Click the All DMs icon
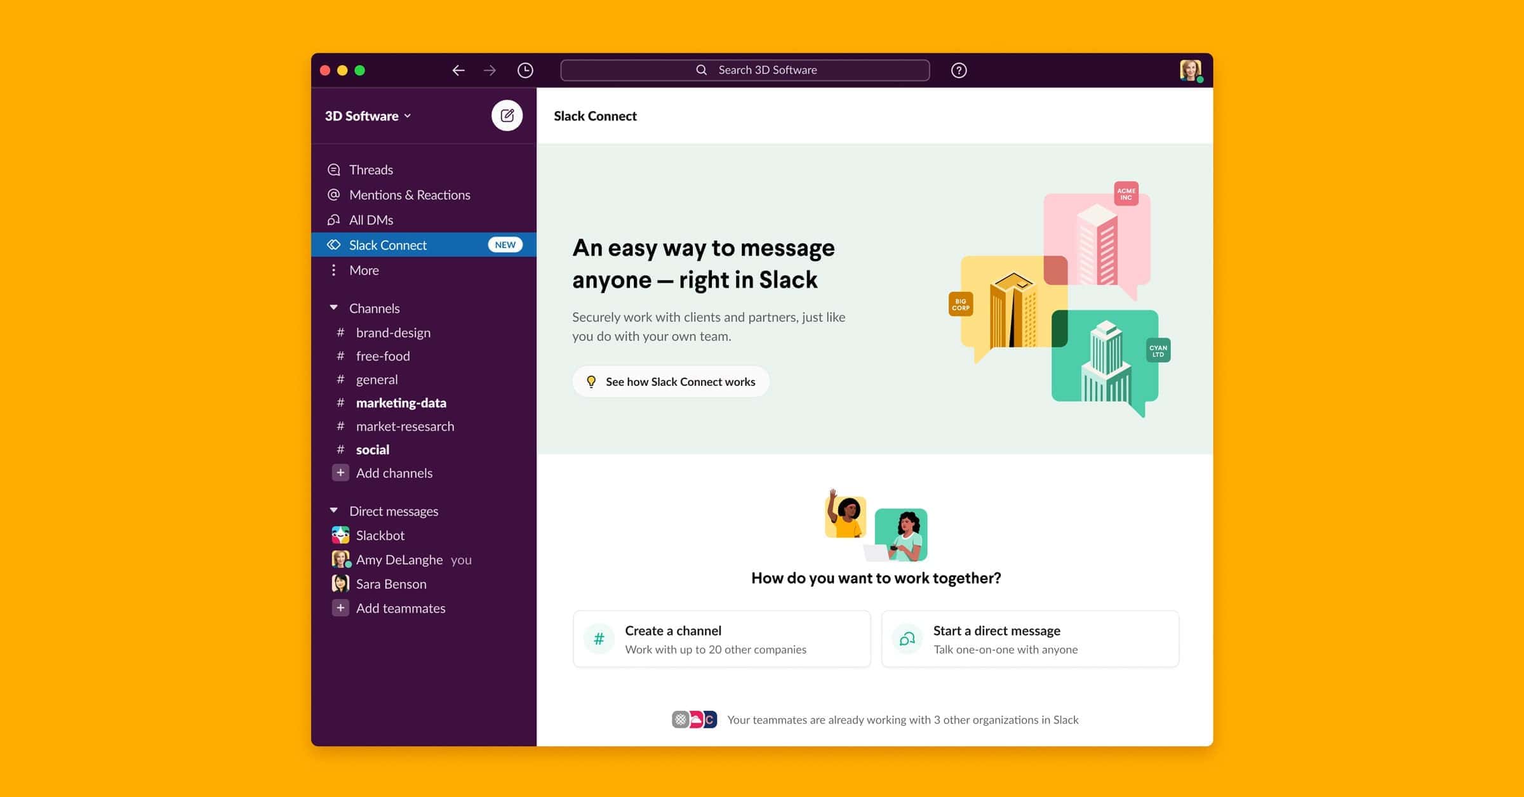 click(x=333, y=220)
